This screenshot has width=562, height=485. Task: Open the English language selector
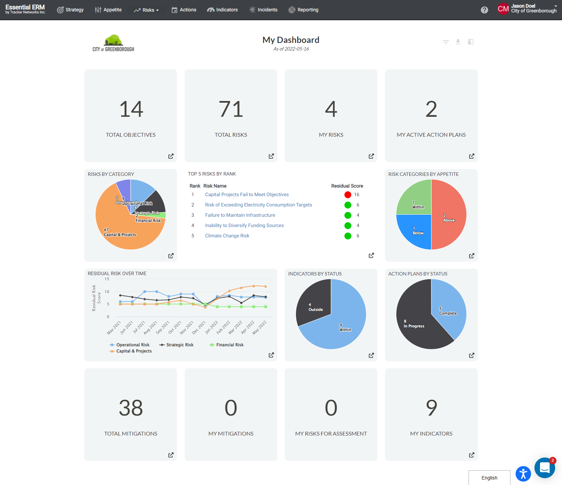click(489, 477)
